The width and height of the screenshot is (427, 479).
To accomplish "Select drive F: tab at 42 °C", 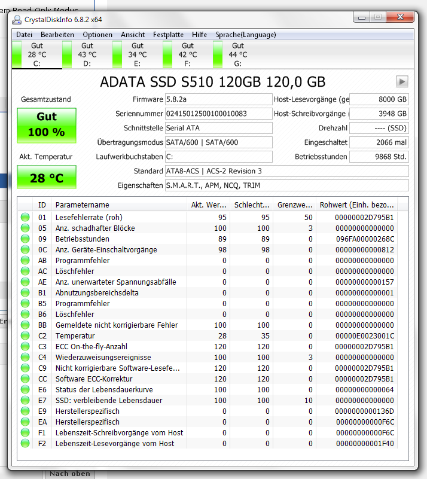I will [x=188, y=54].
